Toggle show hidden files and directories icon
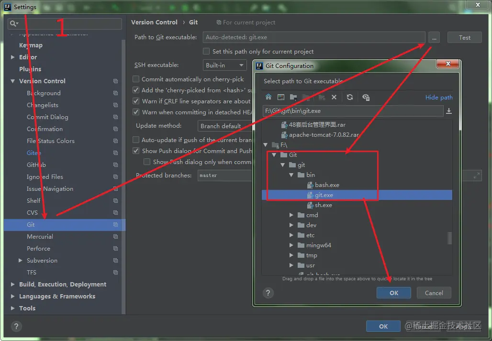 [x=366, y=97]
